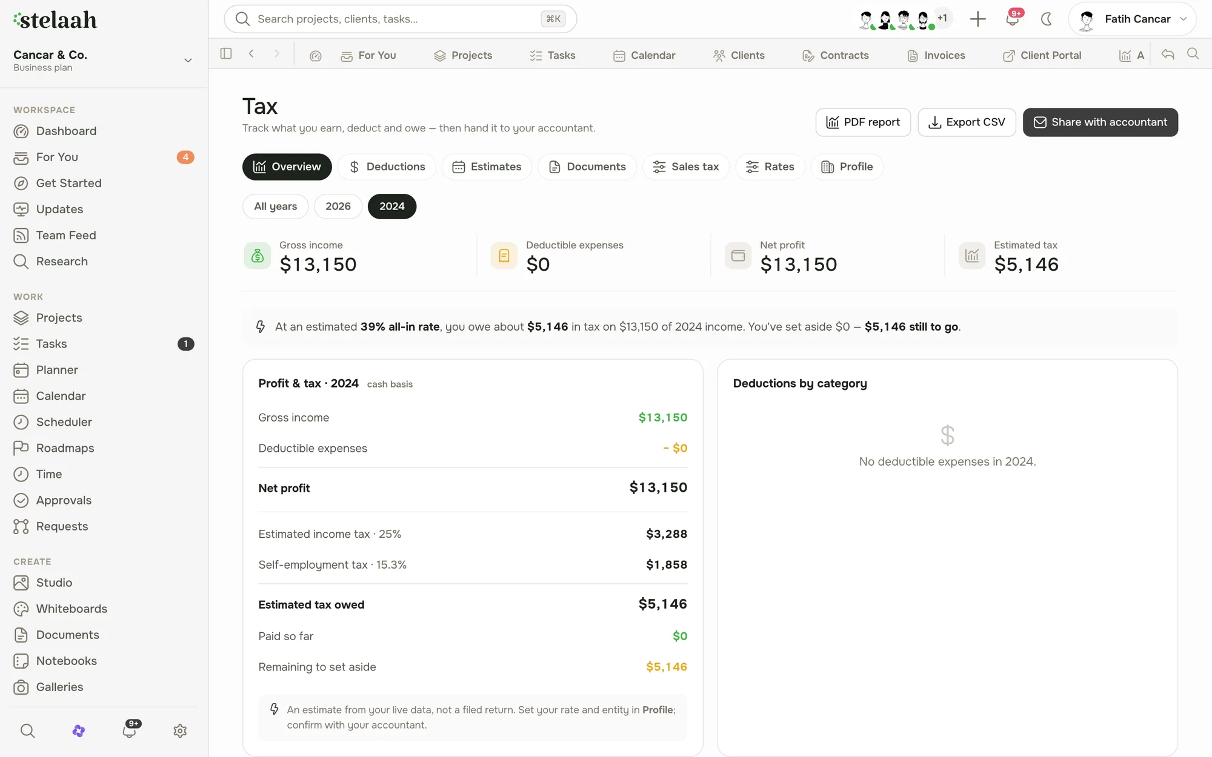Image resolution: width=1212 pixels, height=757 pixels.
Task: Click the sidebar bottom search icon
Action: 27,730
